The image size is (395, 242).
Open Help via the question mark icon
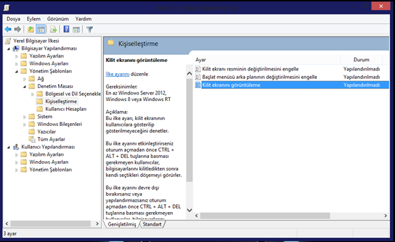[x=66, y=29]
